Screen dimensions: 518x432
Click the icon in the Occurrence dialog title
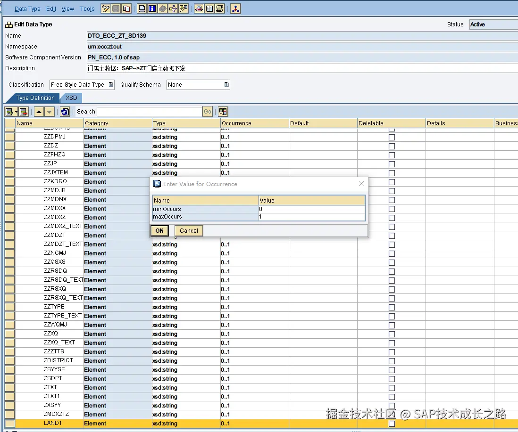tap(157, 184)
